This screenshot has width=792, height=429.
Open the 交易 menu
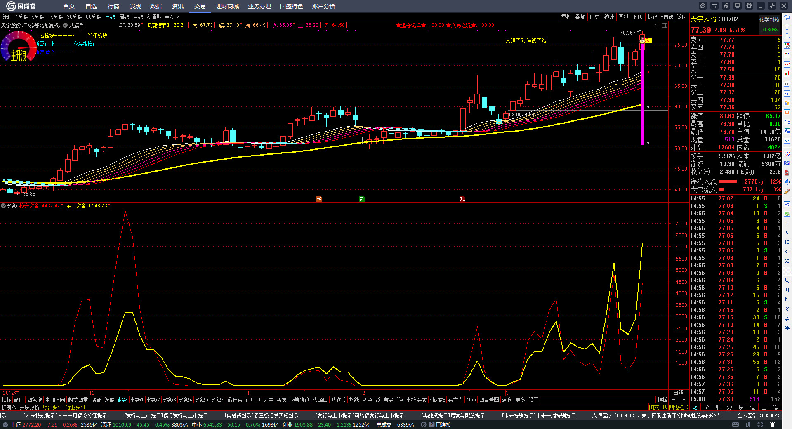click(x=200, y=6)
